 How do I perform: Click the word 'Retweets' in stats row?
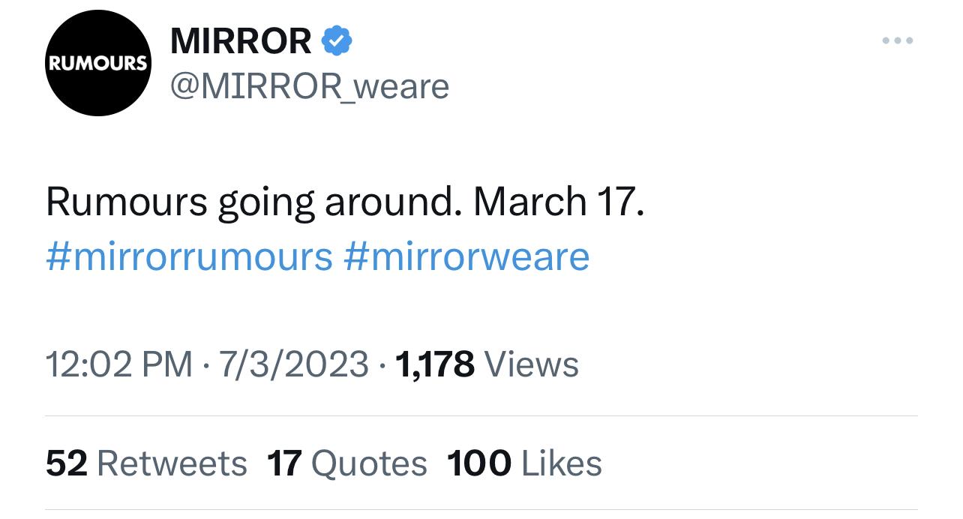coord(172,463)
